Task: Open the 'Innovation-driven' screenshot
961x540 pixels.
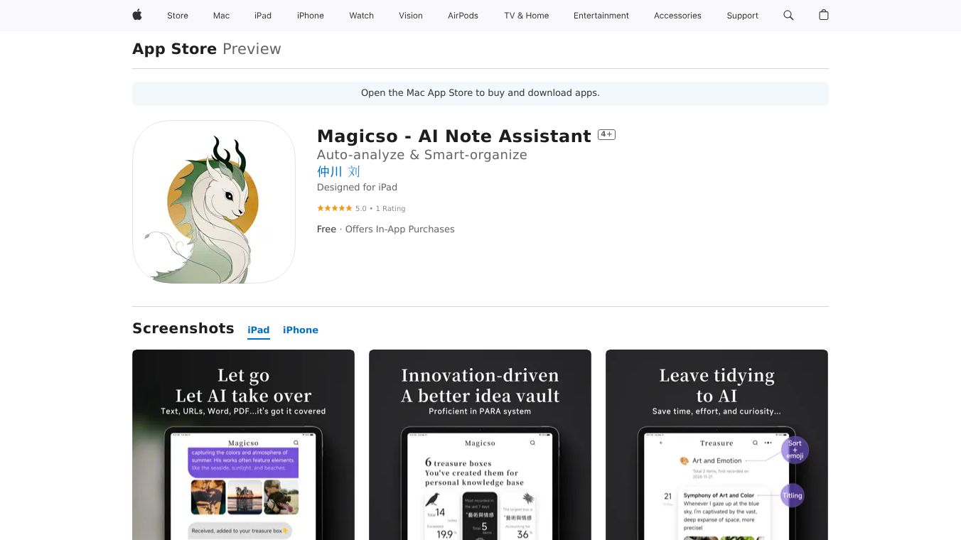Action: click(480, 445)
